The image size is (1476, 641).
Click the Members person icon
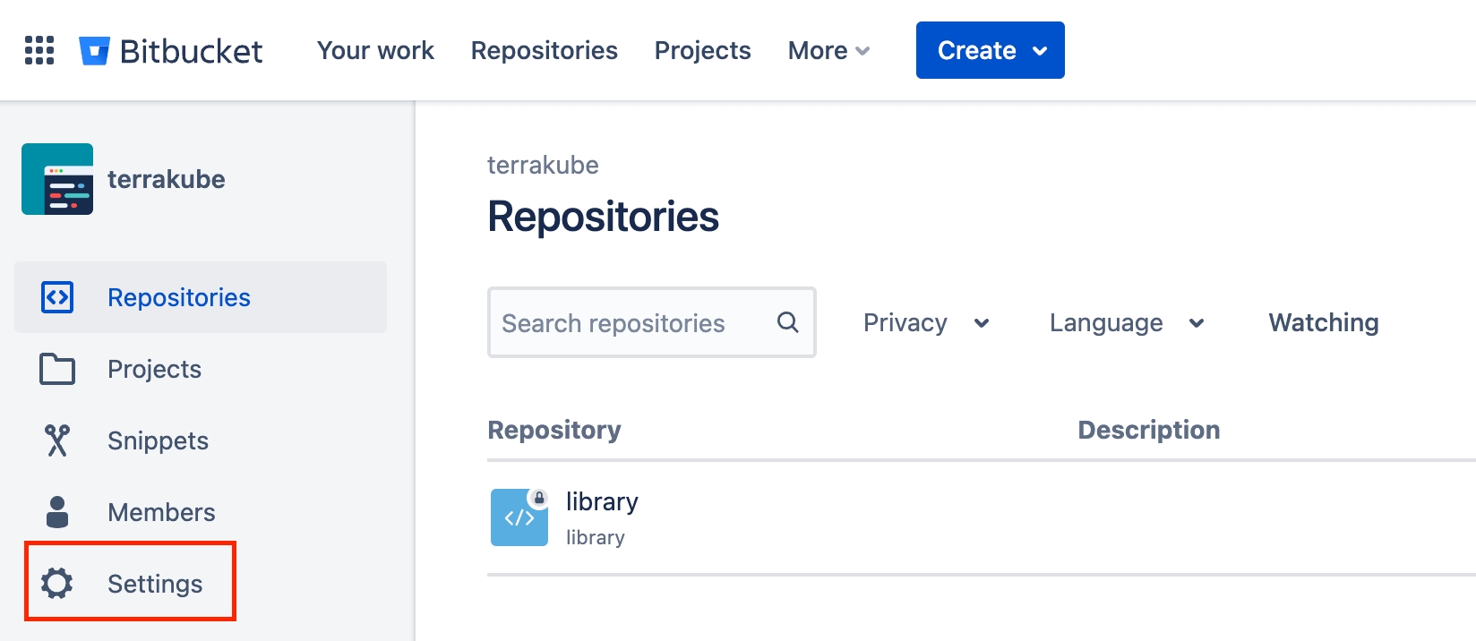point(57,512)
